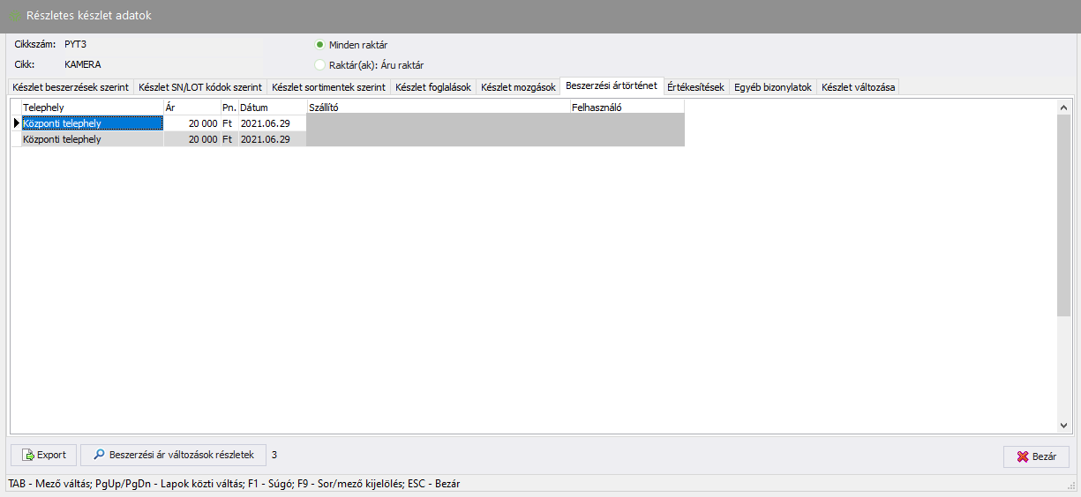Click the Export icon button
1081x497 pixels.
(43, 455)
